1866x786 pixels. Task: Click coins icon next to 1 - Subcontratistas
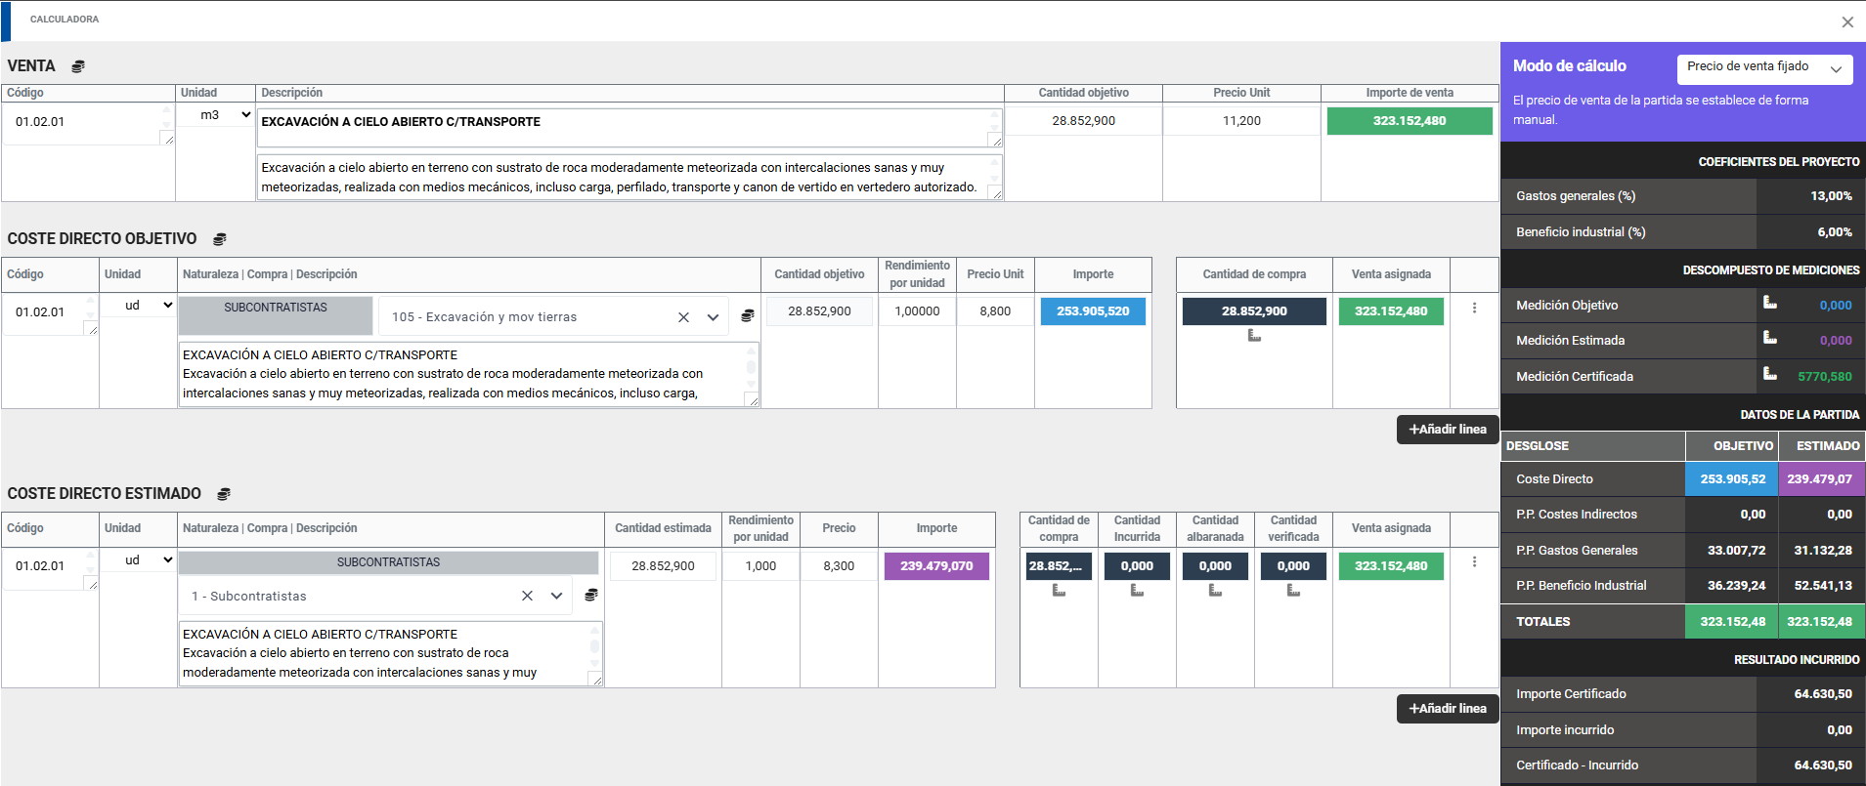(591, 595)
